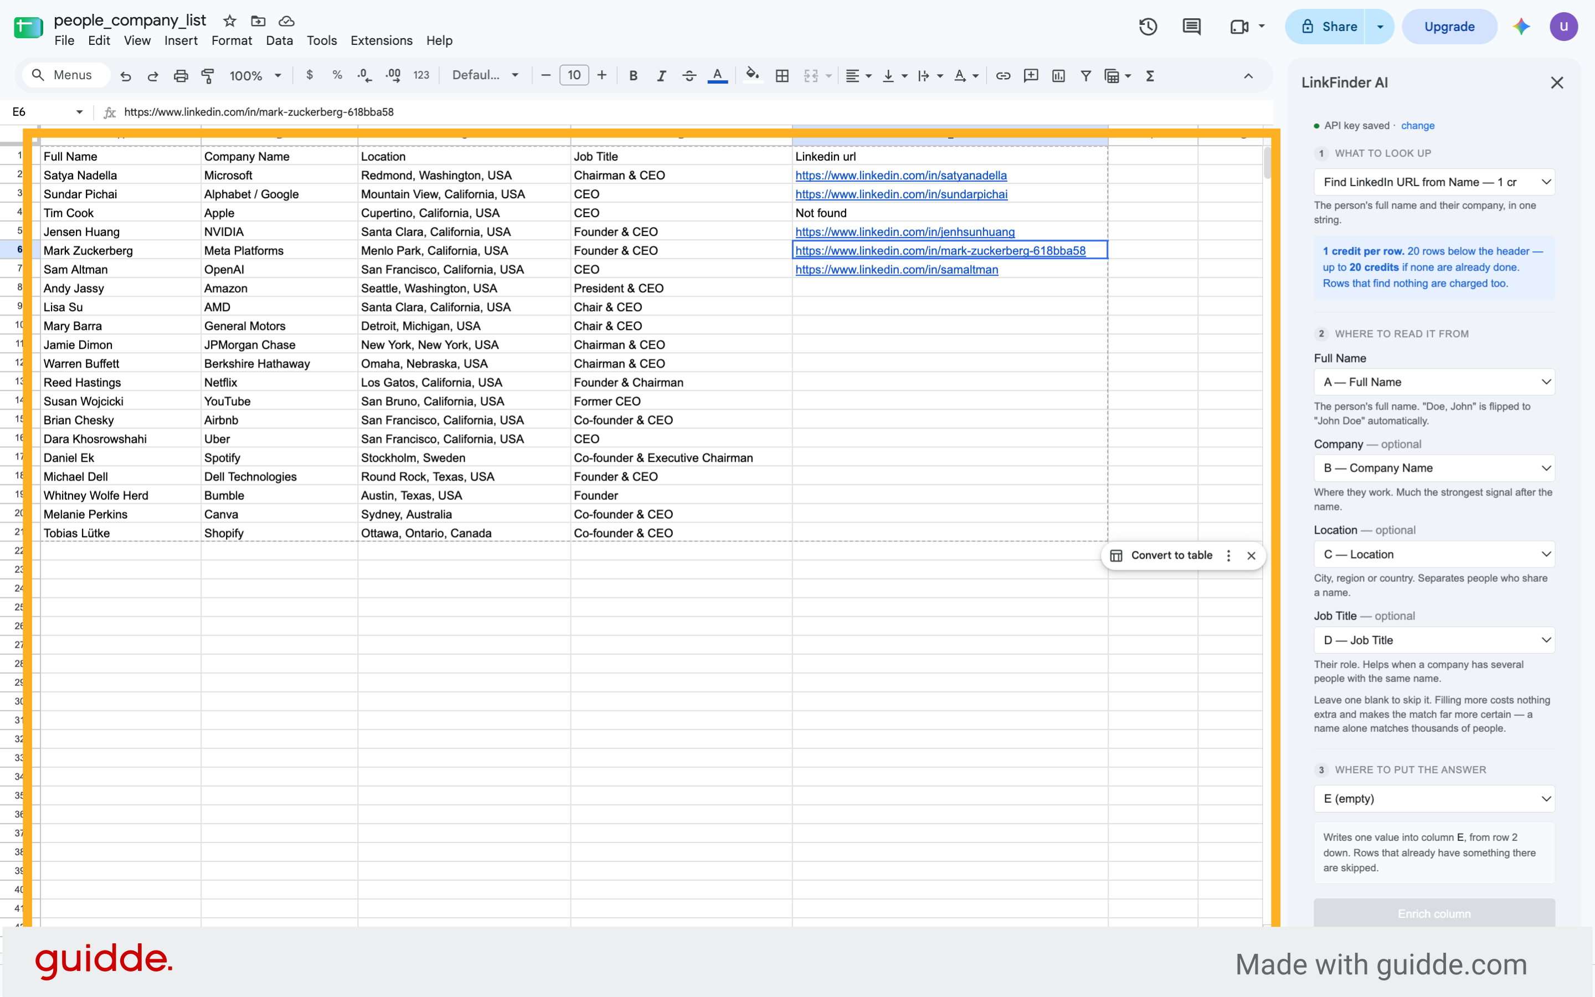Screen dimensions: 1595x997
Task: Click the Share button
Action: [x=1325, y=27]
